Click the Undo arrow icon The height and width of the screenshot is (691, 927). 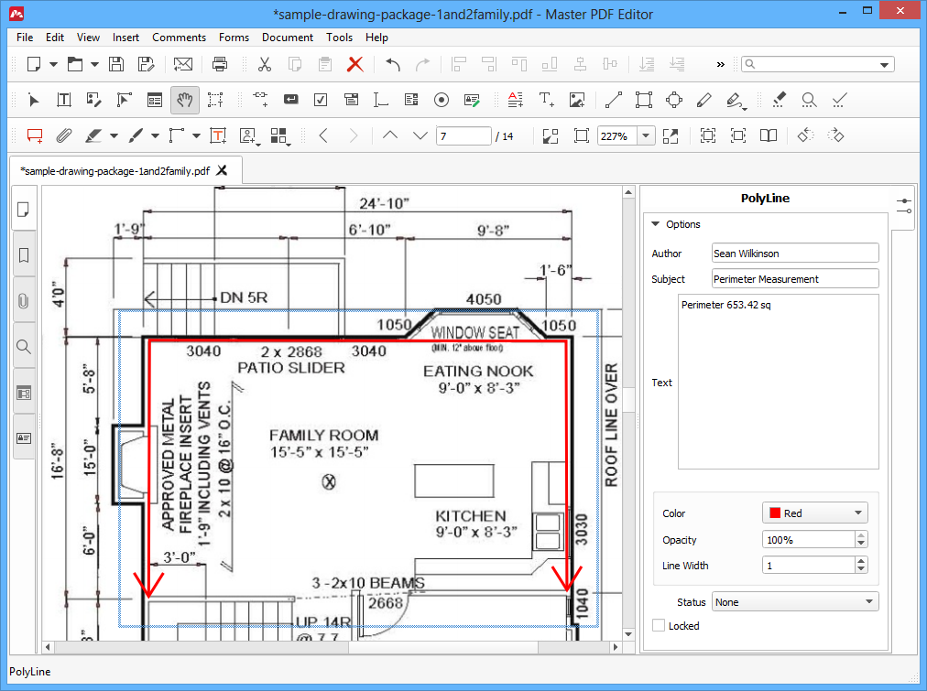393,64
